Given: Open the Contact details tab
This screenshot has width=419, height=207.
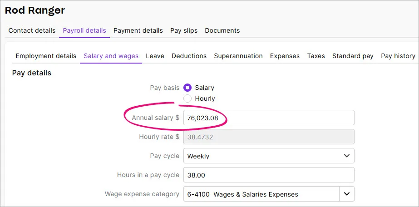Looking at the screenshot, I should point(32,30).
